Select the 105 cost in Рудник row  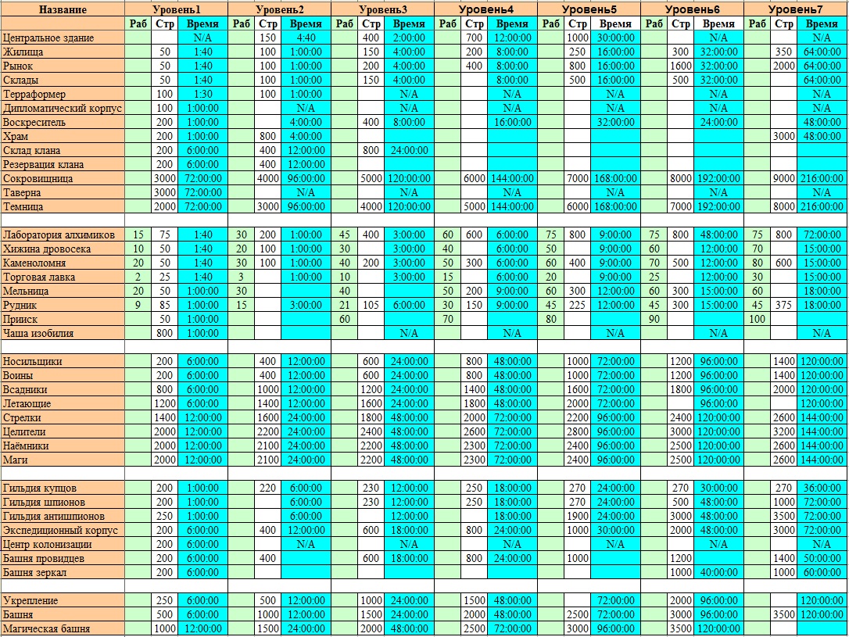pyautogui.click(x=371, y=306)
